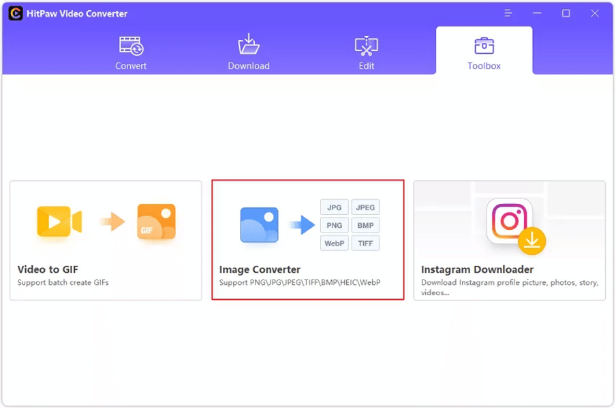
Task: Click the TIFF format badge
Action: point(366,243)
